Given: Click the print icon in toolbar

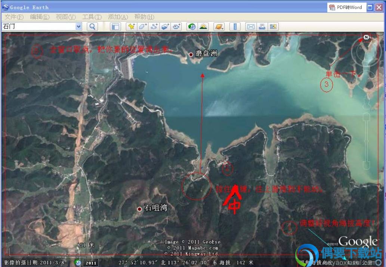Looking at the screenshot, I should tap(262, 27).
